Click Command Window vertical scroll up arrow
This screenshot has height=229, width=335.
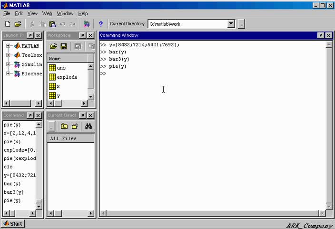(x=329, y=44)
